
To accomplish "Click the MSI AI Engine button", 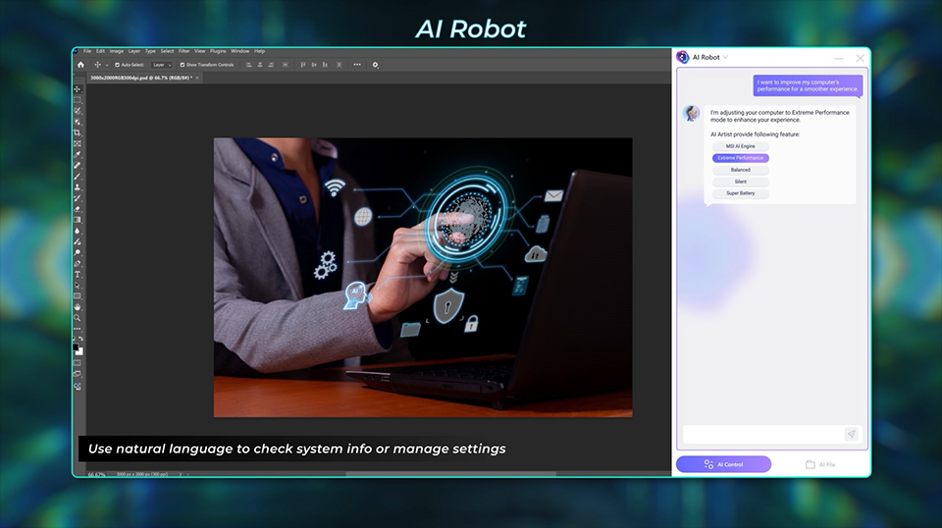I will click(x=740, y=146).
